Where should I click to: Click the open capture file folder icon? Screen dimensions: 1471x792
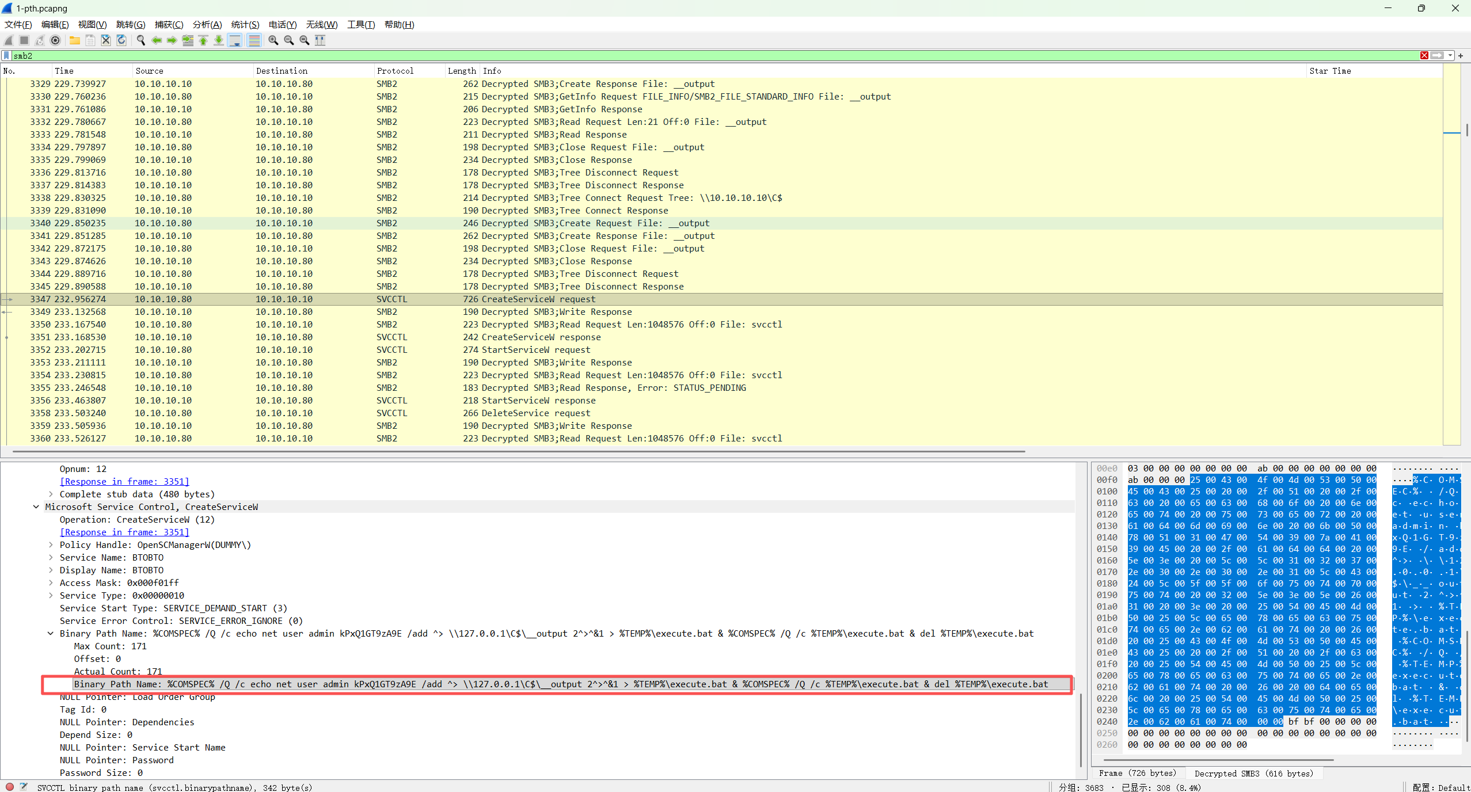[75, 40]
